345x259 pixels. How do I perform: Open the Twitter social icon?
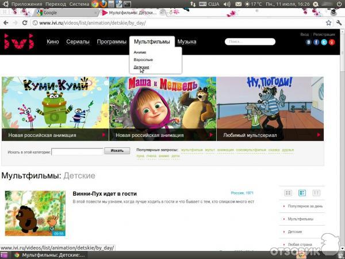[x=324, y=42]
